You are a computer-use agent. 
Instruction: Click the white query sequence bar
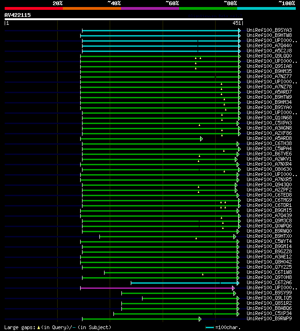tap(124, 19)
